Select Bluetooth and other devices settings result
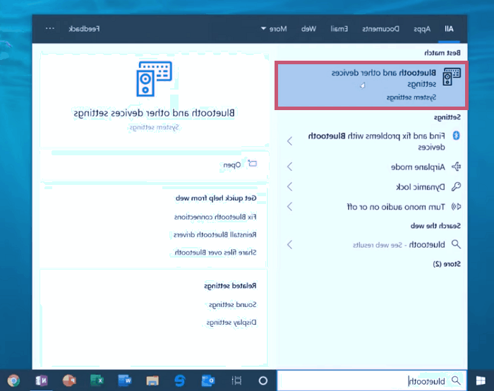This screenshot has width=494, height=391. (370, 84)
